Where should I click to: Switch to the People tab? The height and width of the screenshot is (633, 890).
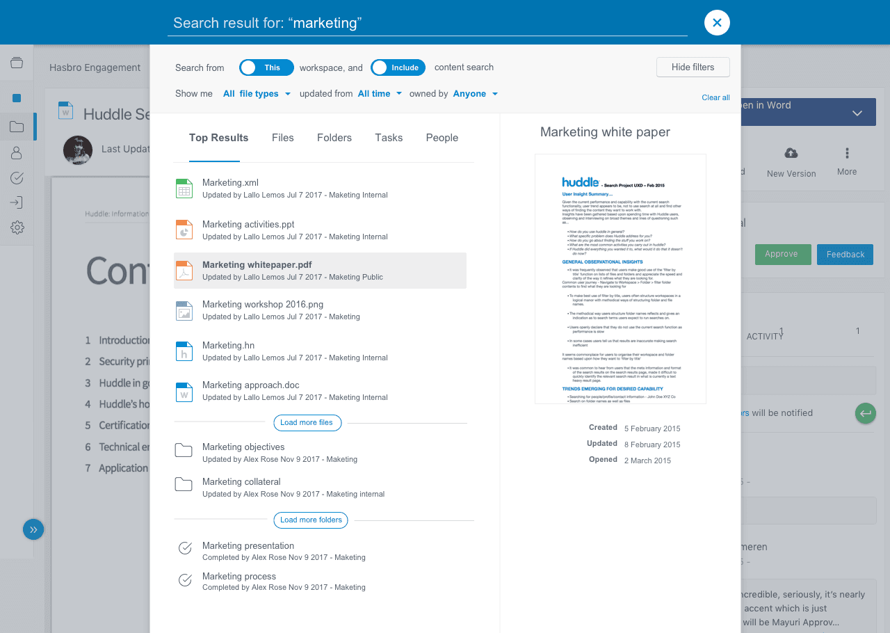tap(442, 138)
